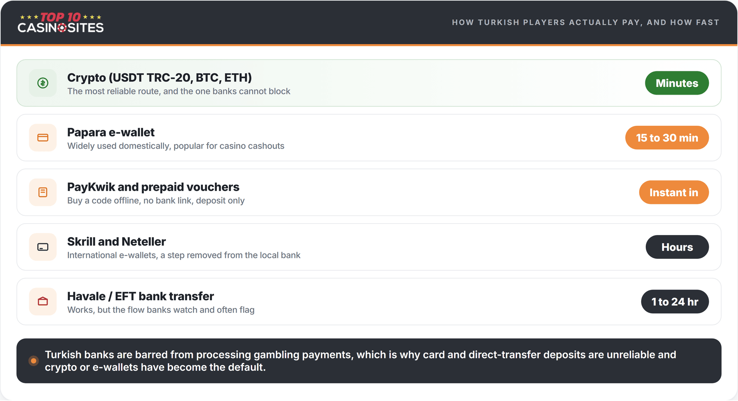Click the Papara card icon
738x401 pixels.
(43, 138)
